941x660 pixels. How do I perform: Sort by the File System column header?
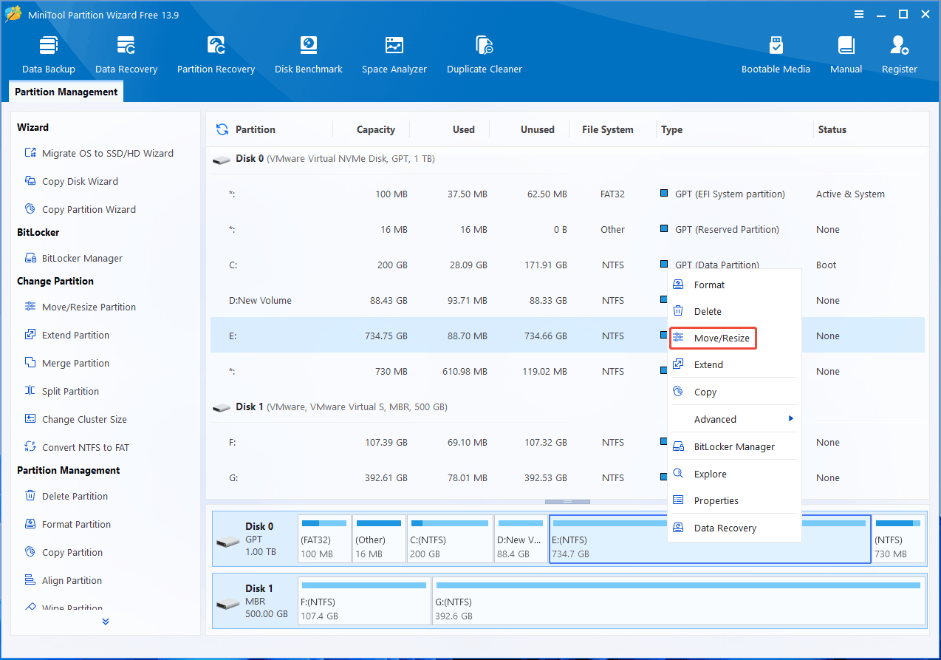(607, 129)
